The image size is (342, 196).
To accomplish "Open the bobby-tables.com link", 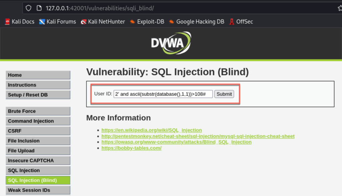I will [x=131, y=148].
